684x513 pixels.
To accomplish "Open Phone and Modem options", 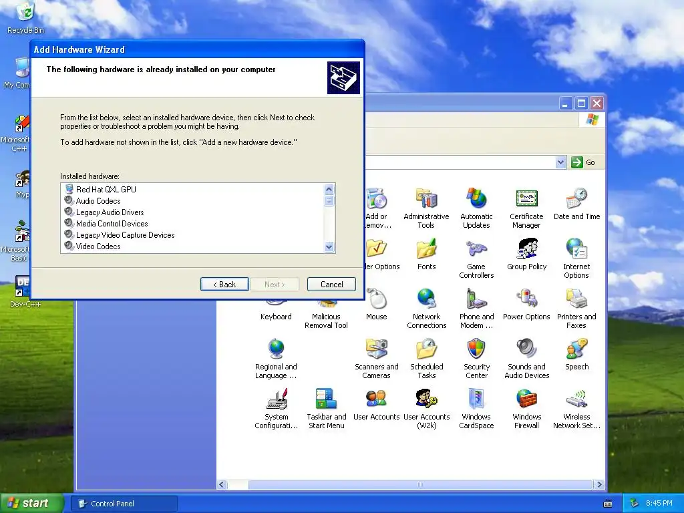I will [x=476, y=309].
